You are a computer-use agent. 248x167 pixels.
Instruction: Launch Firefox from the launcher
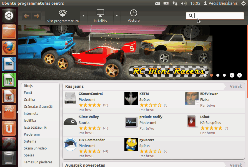point(9,48)
